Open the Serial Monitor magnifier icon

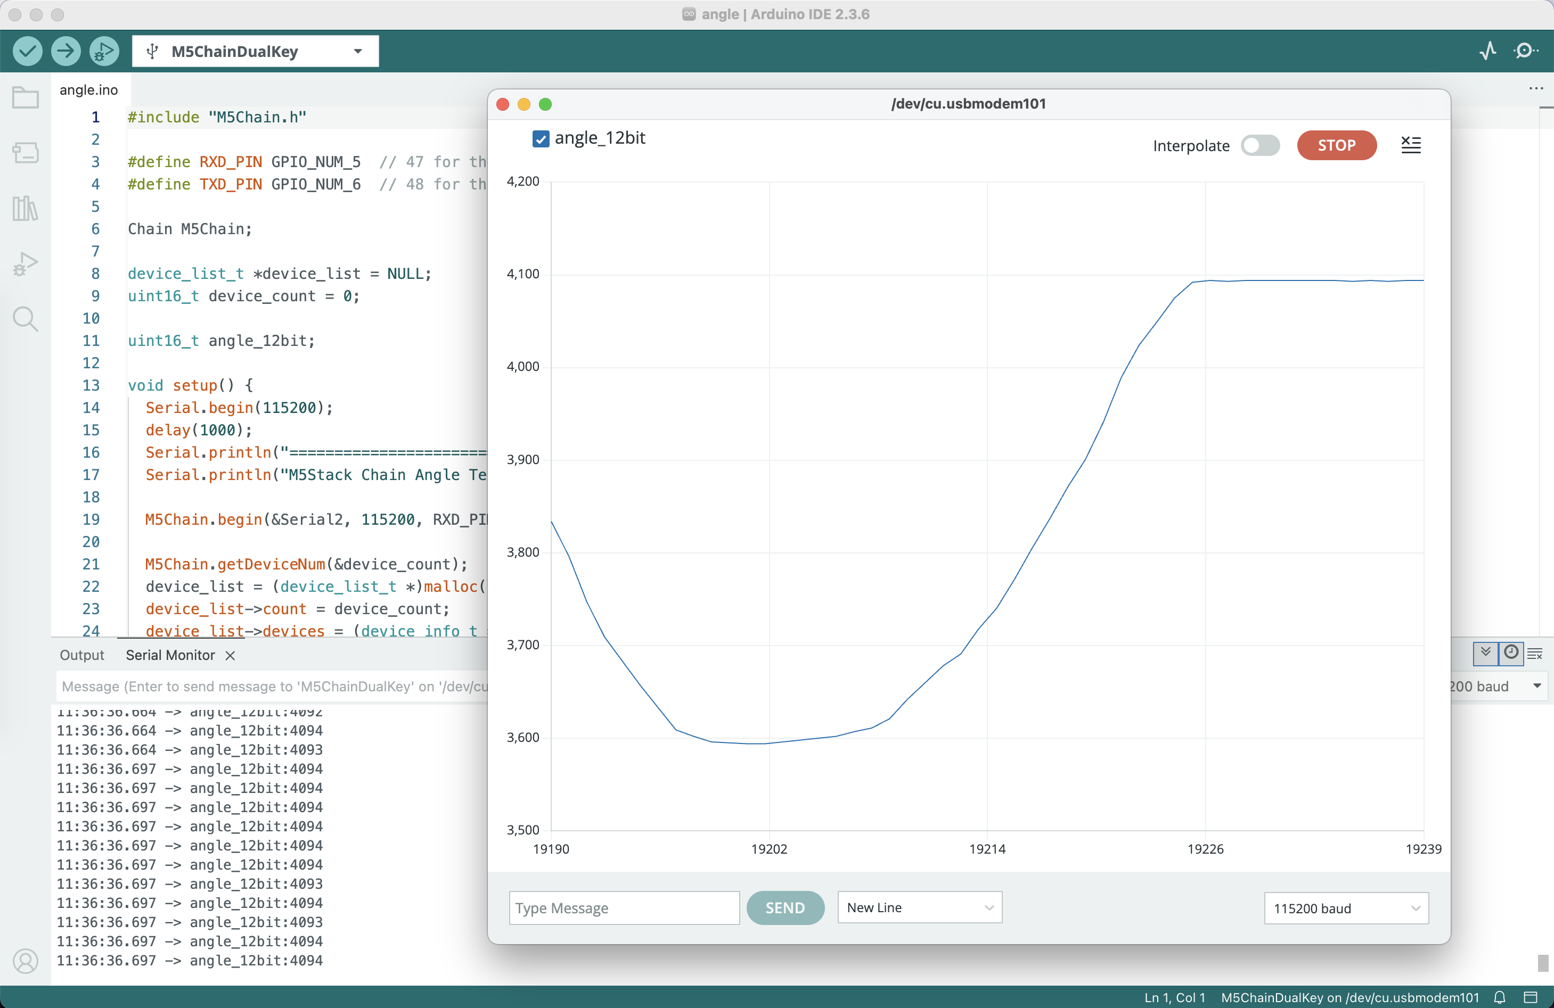(1525, 51)
